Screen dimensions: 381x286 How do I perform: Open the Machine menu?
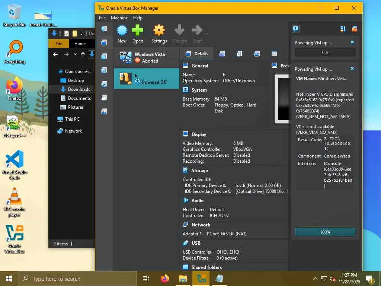coord(119,18)
